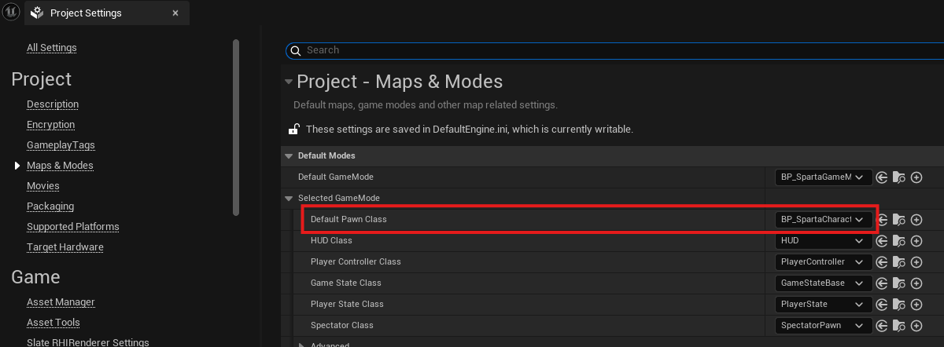Create new Player Controller Class

click(916, 262)
